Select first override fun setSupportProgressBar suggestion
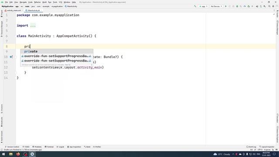The image size is (279, 157). coord(57,56)
